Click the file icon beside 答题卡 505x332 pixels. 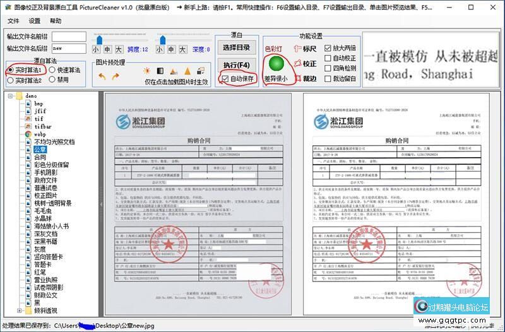coord(28,264)
